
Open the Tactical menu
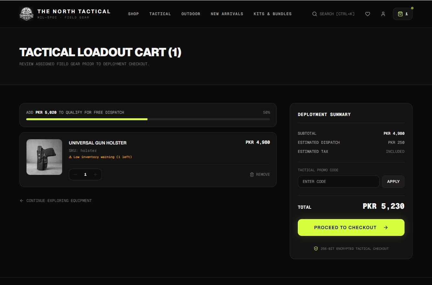[x=160, y=14]
